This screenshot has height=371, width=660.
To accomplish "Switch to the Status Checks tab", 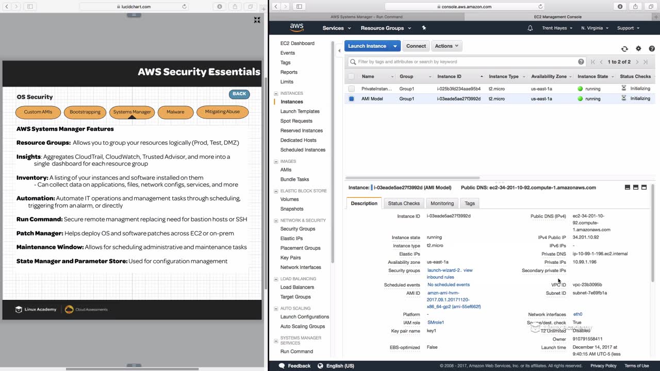I will (x=404, y=203).
